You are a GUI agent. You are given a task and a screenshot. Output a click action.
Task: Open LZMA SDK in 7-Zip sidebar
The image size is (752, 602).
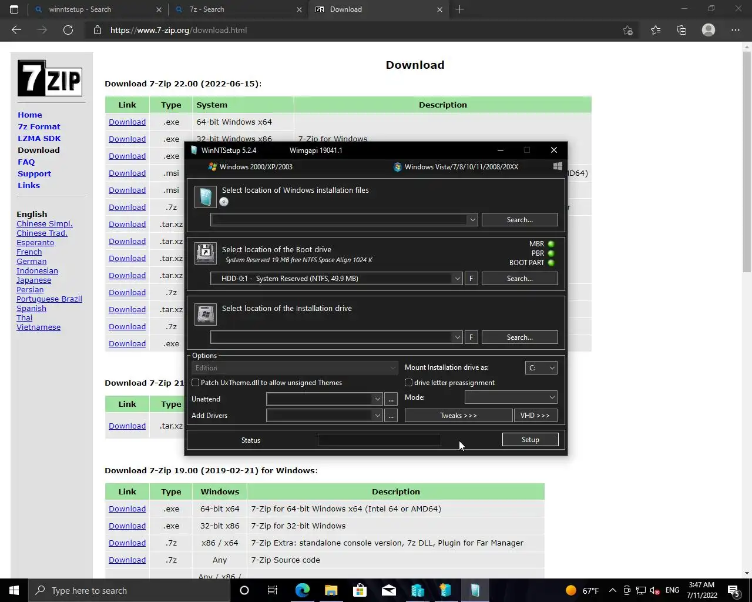point(39,138)
